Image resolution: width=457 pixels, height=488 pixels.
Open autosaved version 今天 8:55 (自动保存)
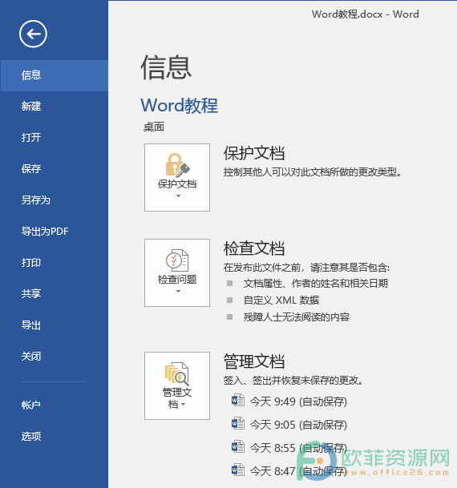click(298, 448)
